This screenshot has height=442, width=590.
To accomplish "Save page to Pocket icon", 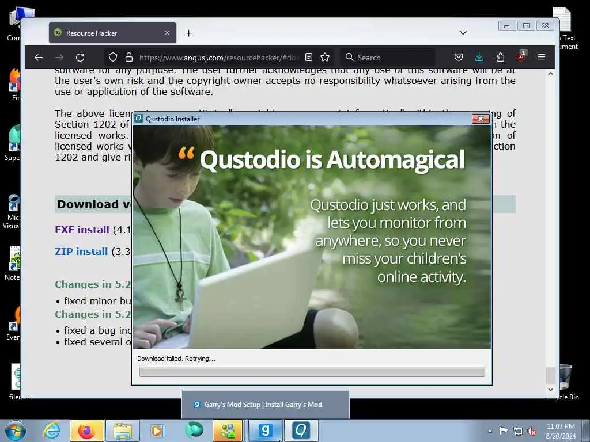I will click(458, 57).
